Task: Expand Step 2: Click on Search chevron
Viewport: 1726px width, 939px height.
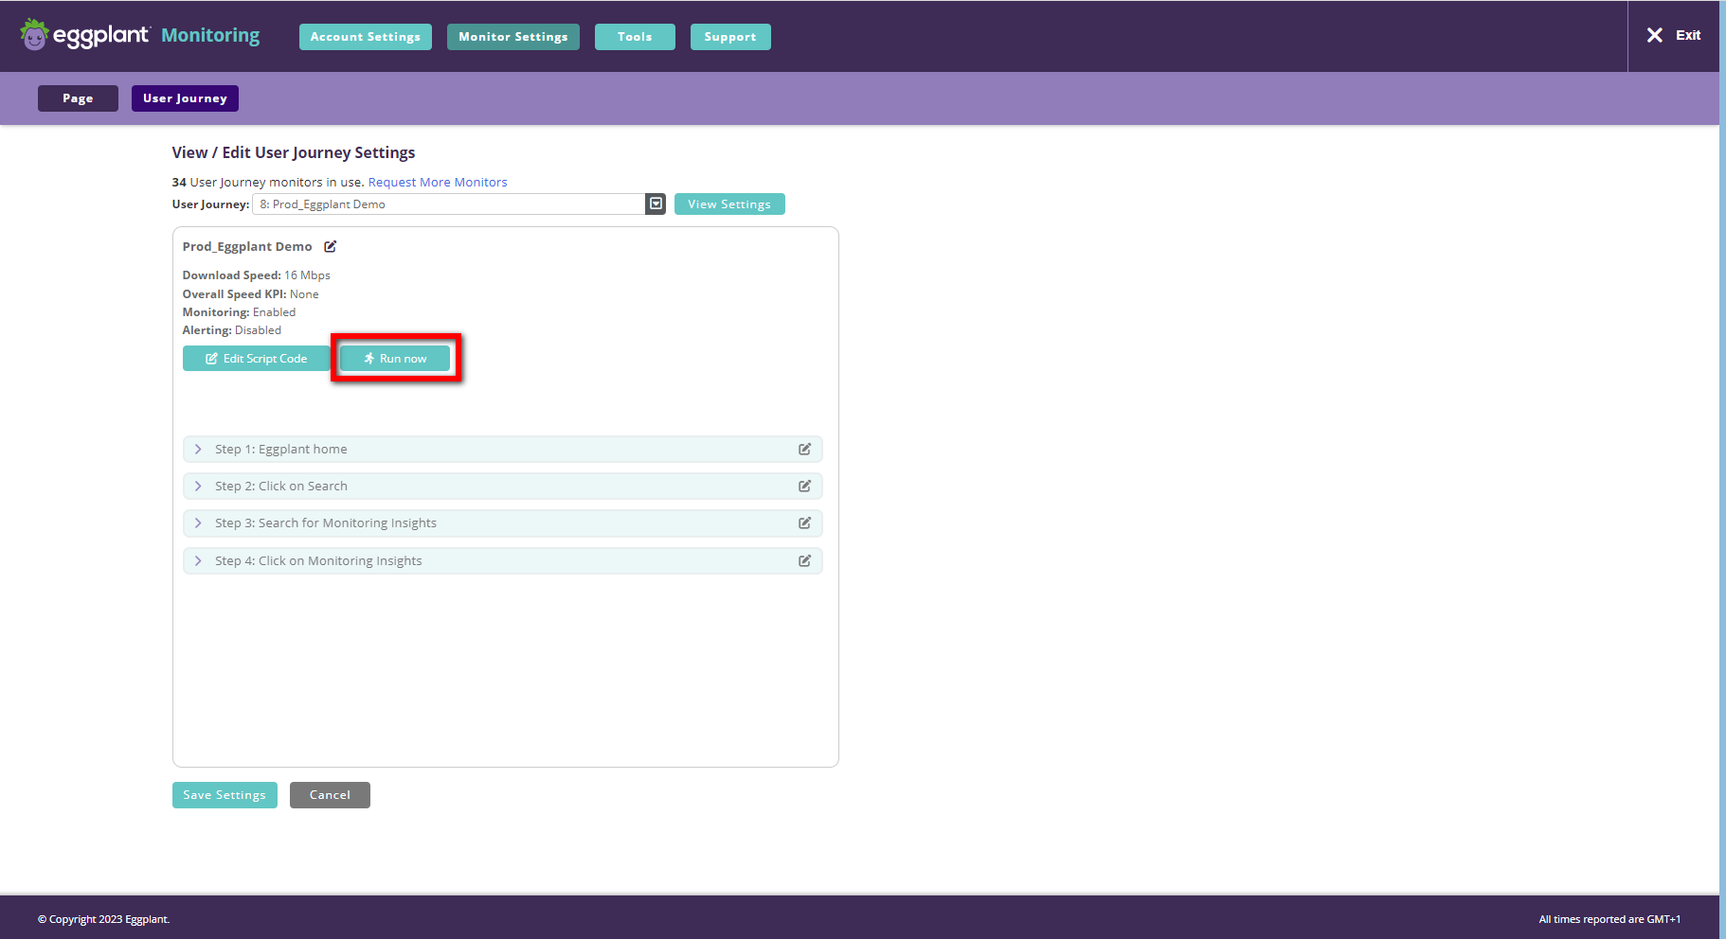Action: tap(198, 486)
